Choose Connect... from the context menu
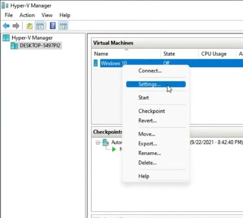243x218 pixels. 156,71
